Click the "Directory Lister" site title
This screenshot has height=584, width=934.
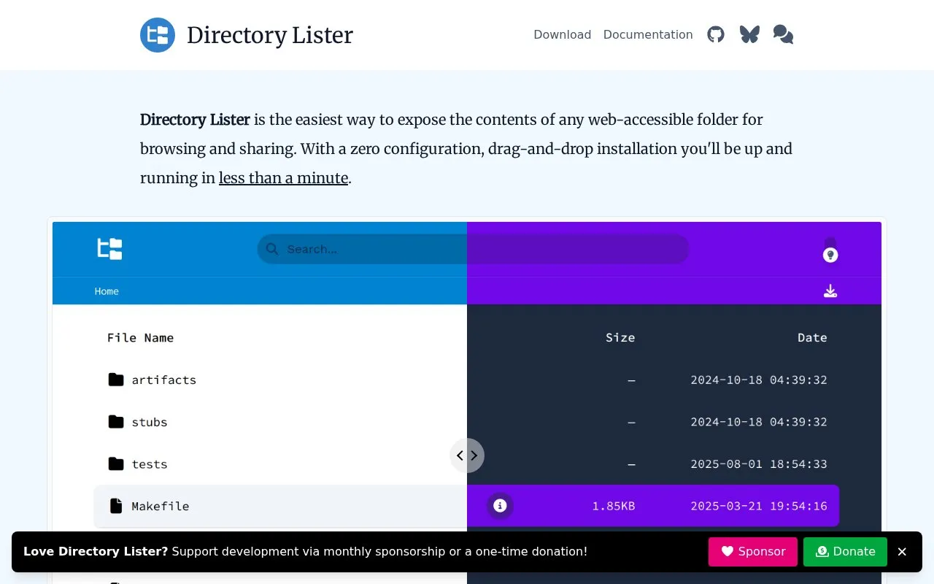[x=270, y=35]
